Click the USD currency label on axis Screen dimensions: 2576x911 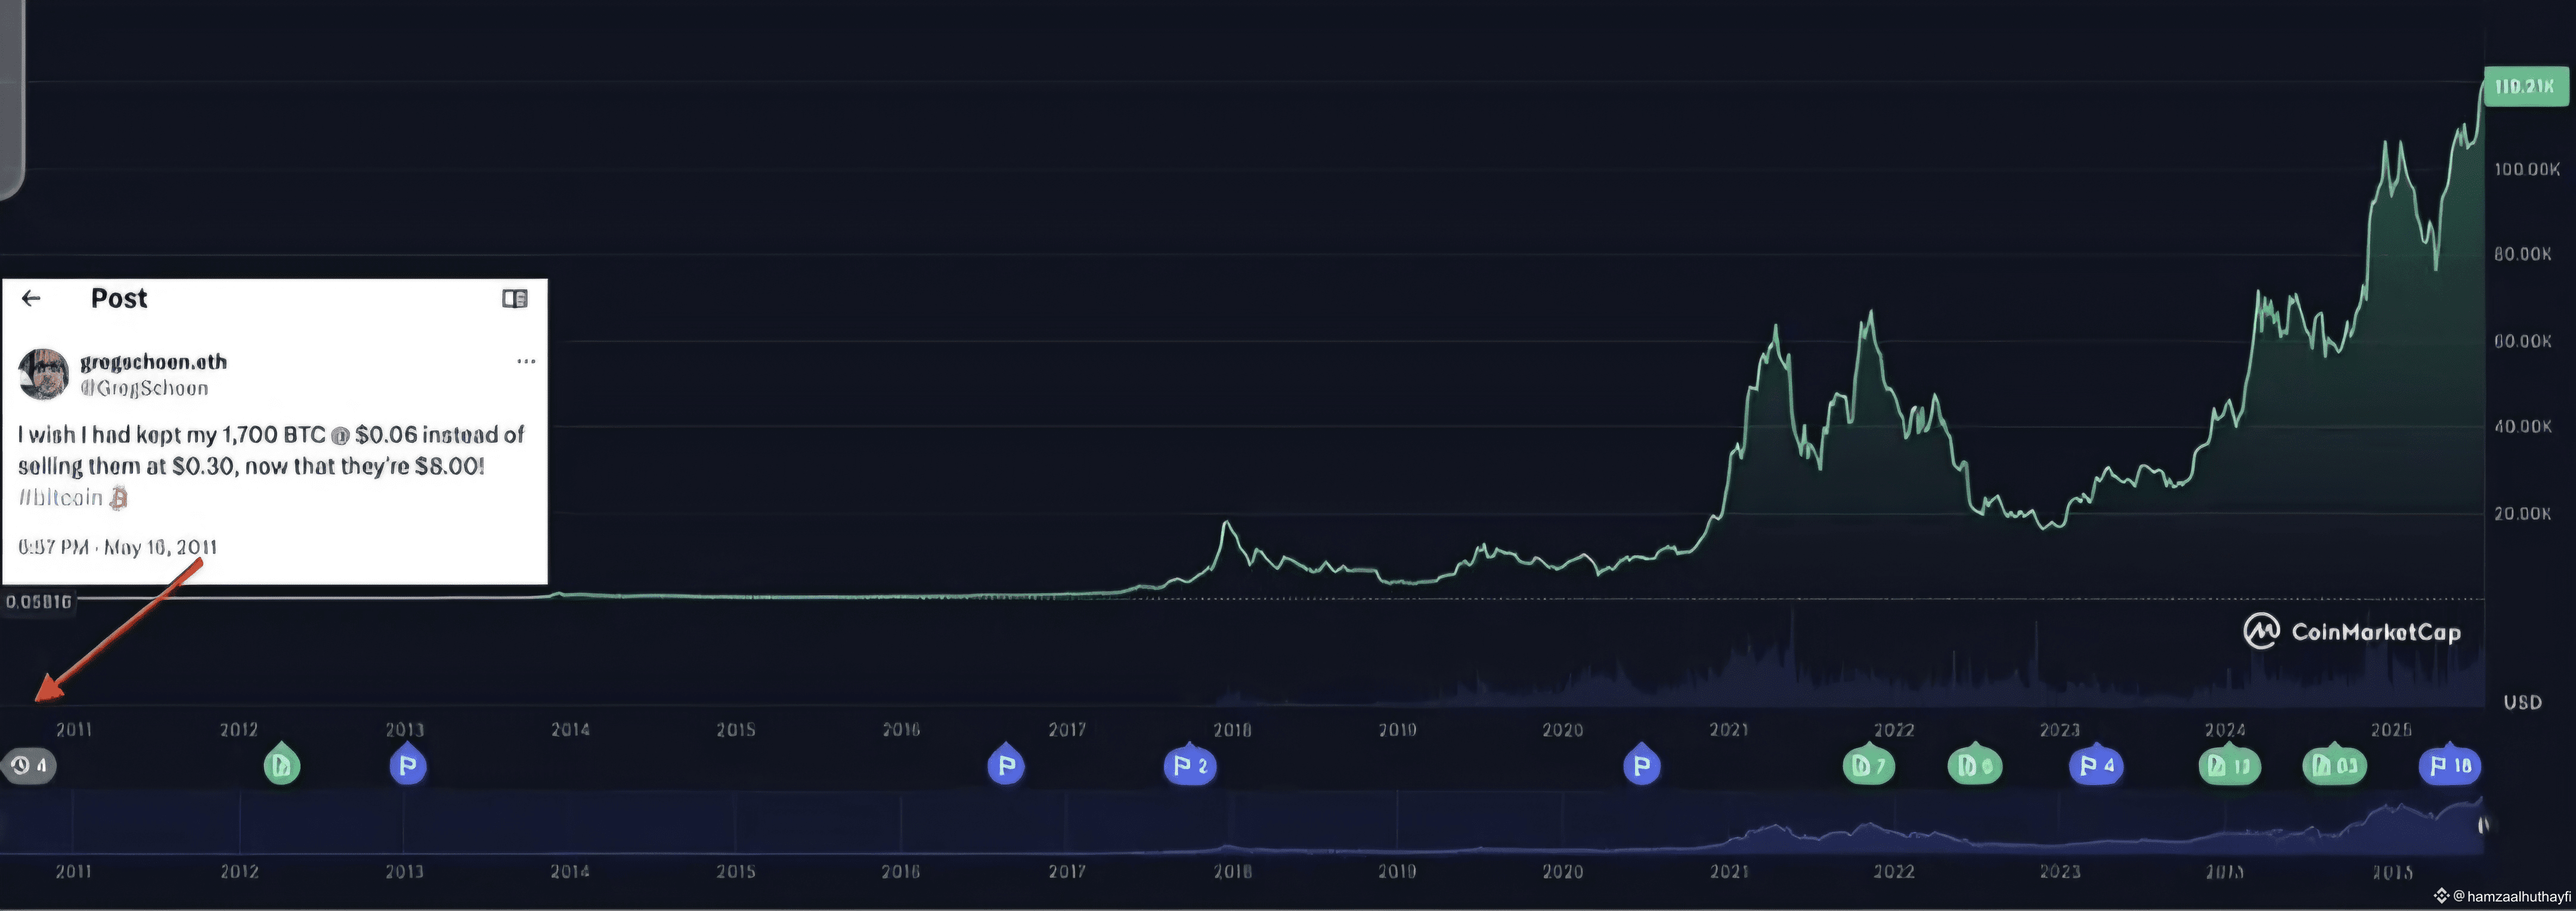coord(2522,702)
